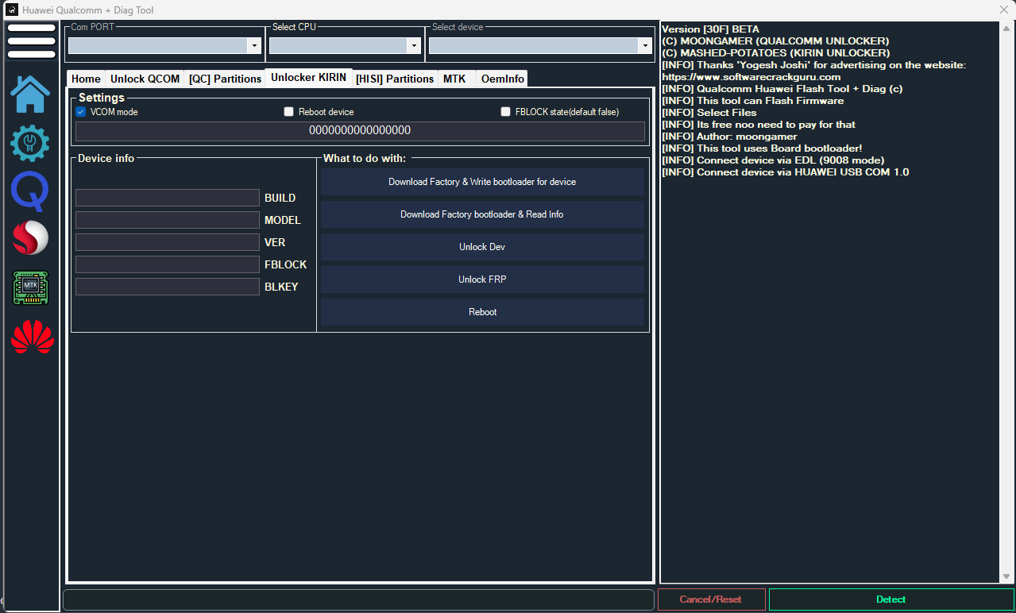Enable the Reboot device checkbox

point(289,112)
